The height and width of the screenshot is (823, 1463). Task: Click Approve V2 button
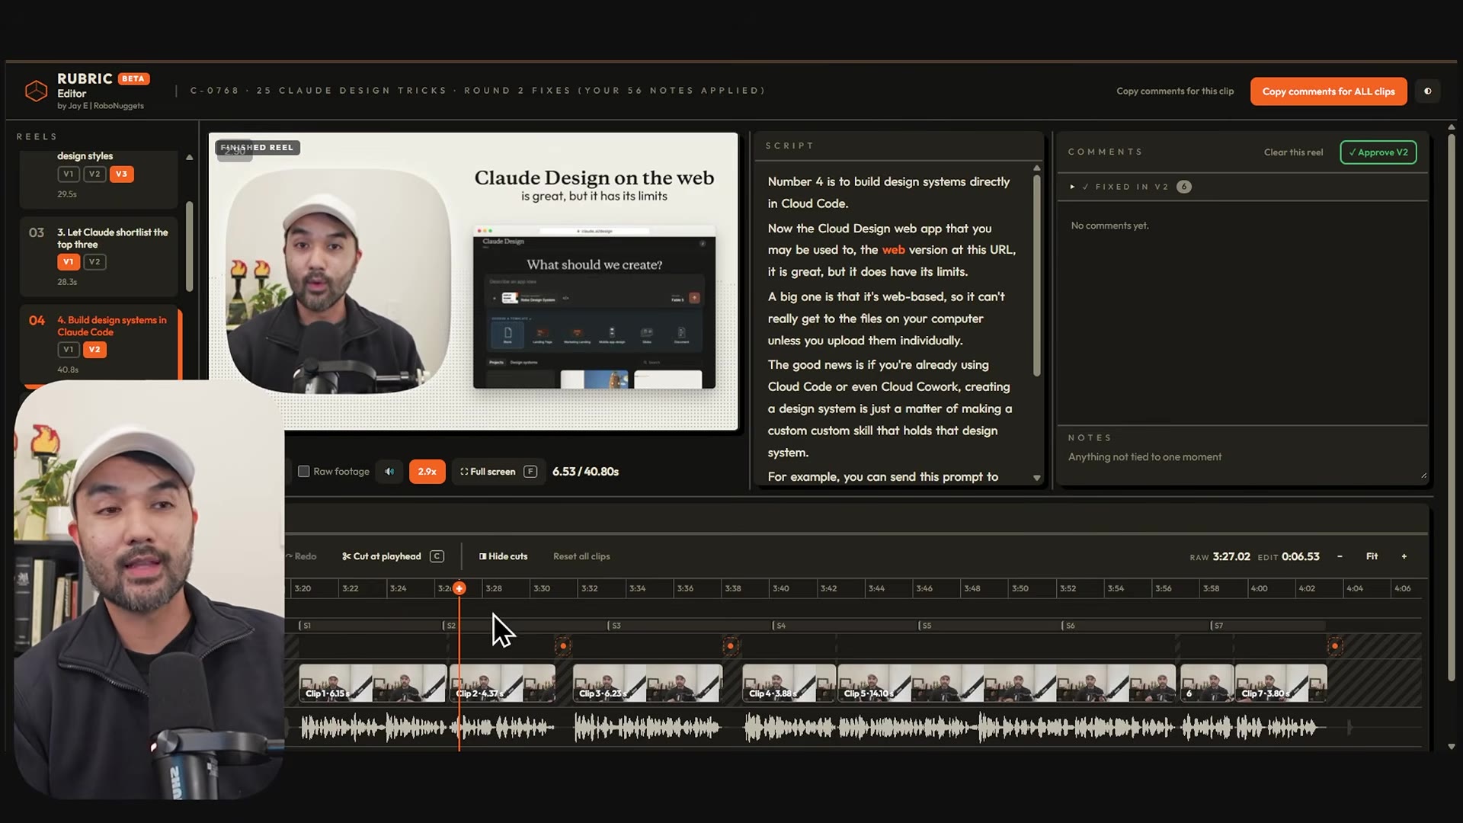point(1378,152)
